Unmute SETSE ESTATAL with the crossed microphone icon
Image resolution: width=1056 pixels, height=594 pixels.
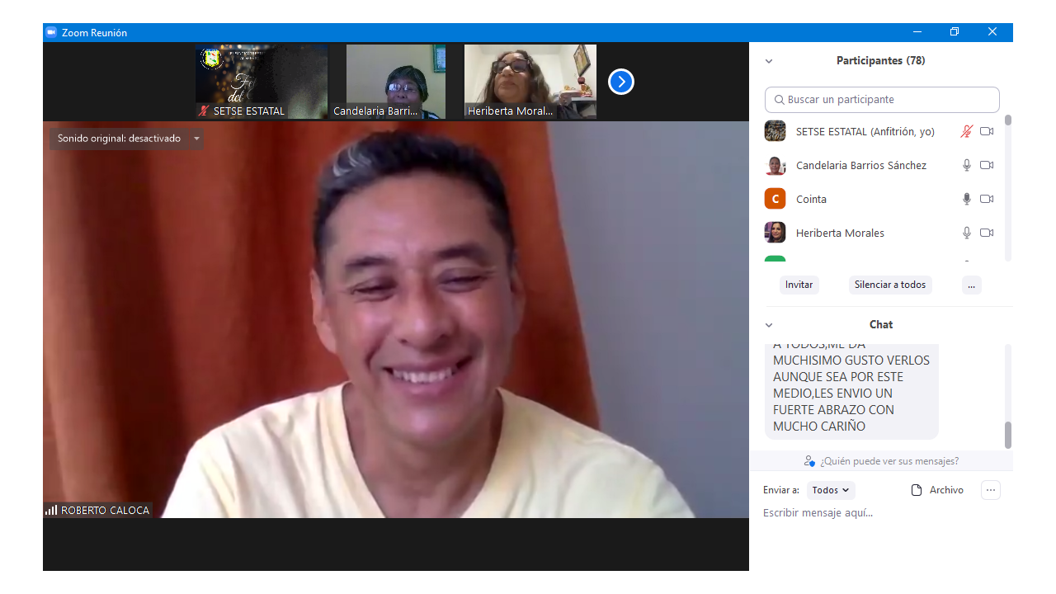pos(967,131)
